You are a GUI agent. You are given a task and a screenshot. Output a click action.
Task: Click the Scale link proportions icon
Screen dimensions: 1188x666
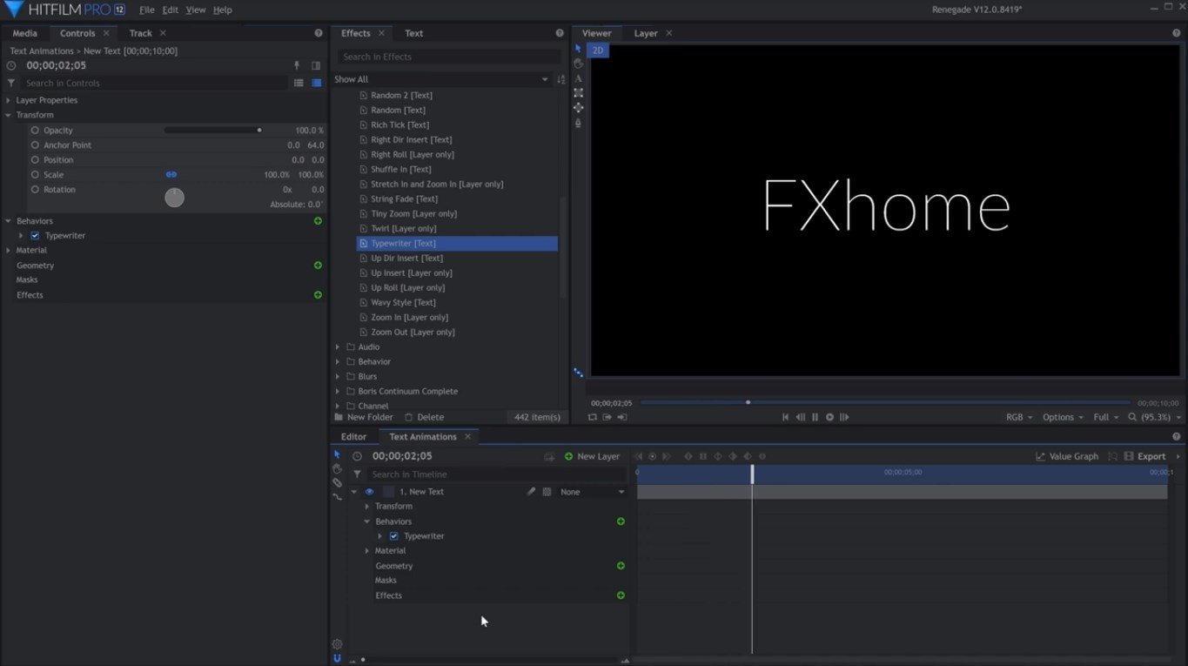[x=171, y=175]
